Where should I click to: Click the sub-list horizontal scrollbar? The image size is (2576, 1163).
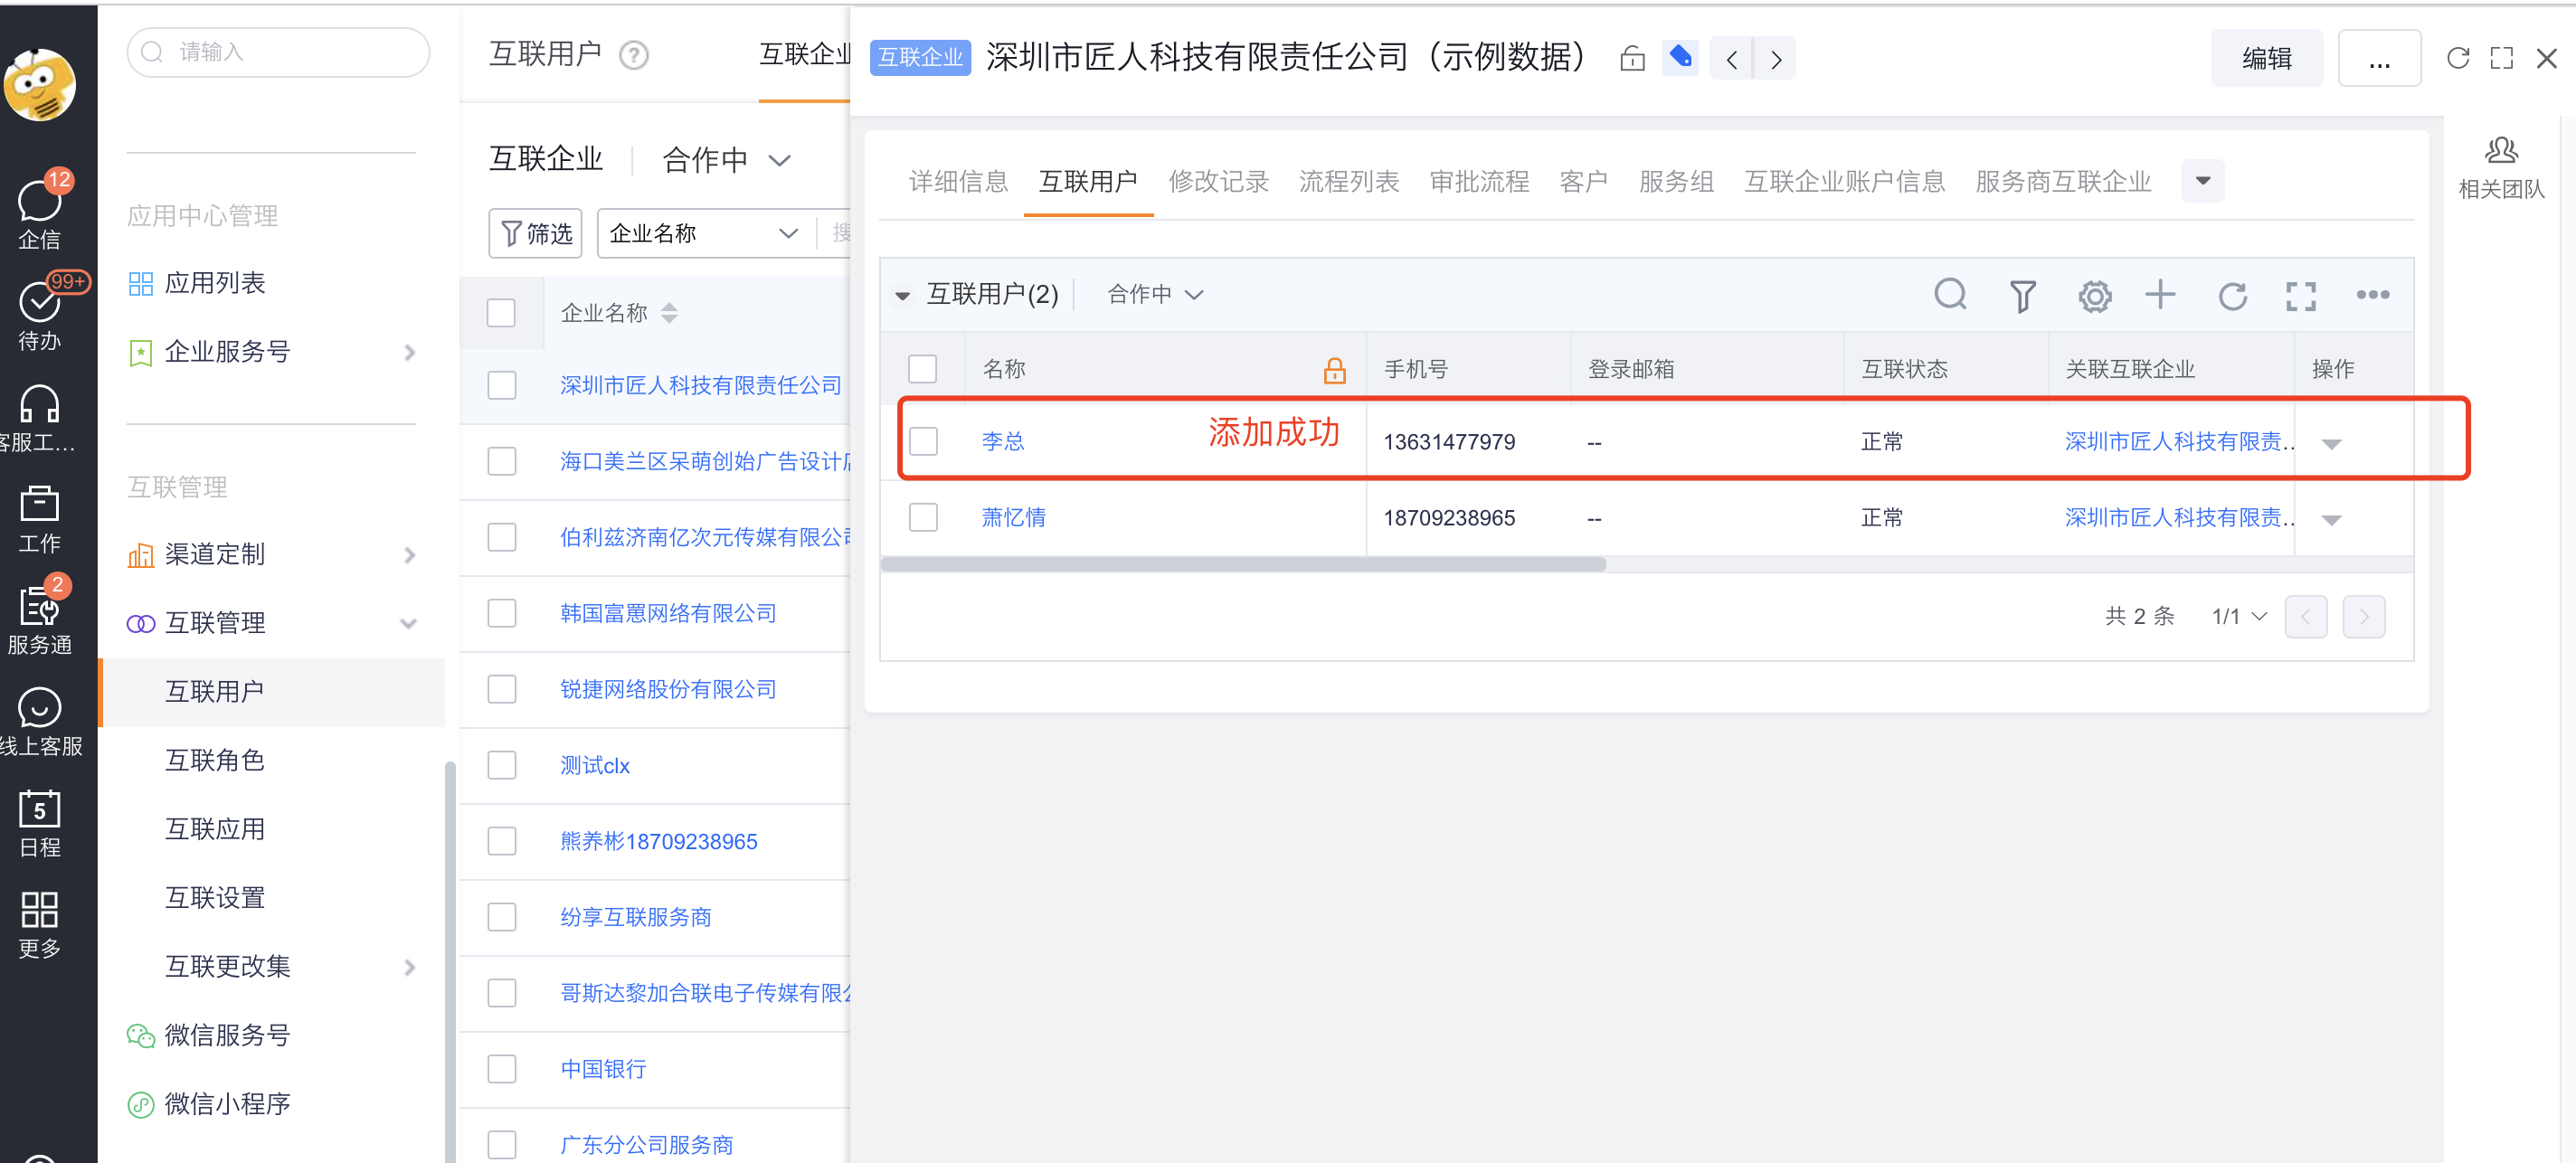1243,564
